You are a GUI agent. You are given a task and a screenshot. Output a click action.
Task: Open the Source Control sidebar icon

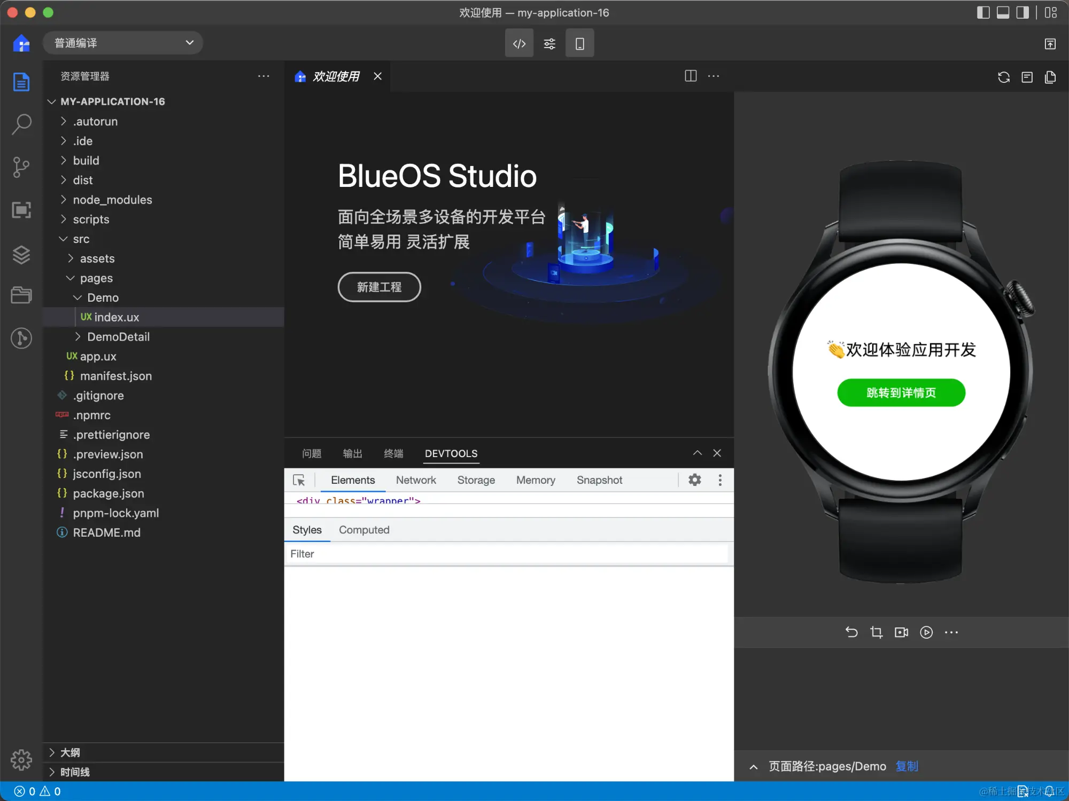[21, 167]
